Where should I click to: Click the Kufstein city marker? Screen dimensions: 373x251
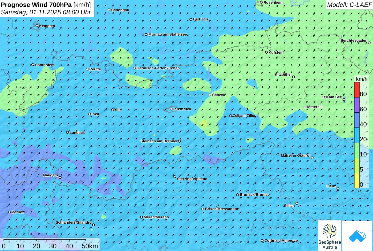(x=266, y=52)
